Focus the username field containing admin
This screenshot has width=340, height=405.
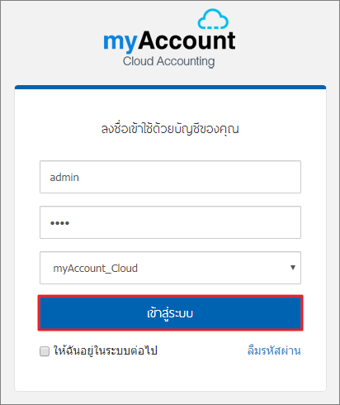[x=170, y=177]
